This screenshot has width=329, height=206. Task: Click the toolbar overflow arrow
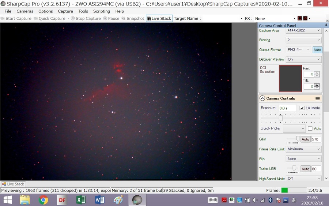[x=327, y=20]
